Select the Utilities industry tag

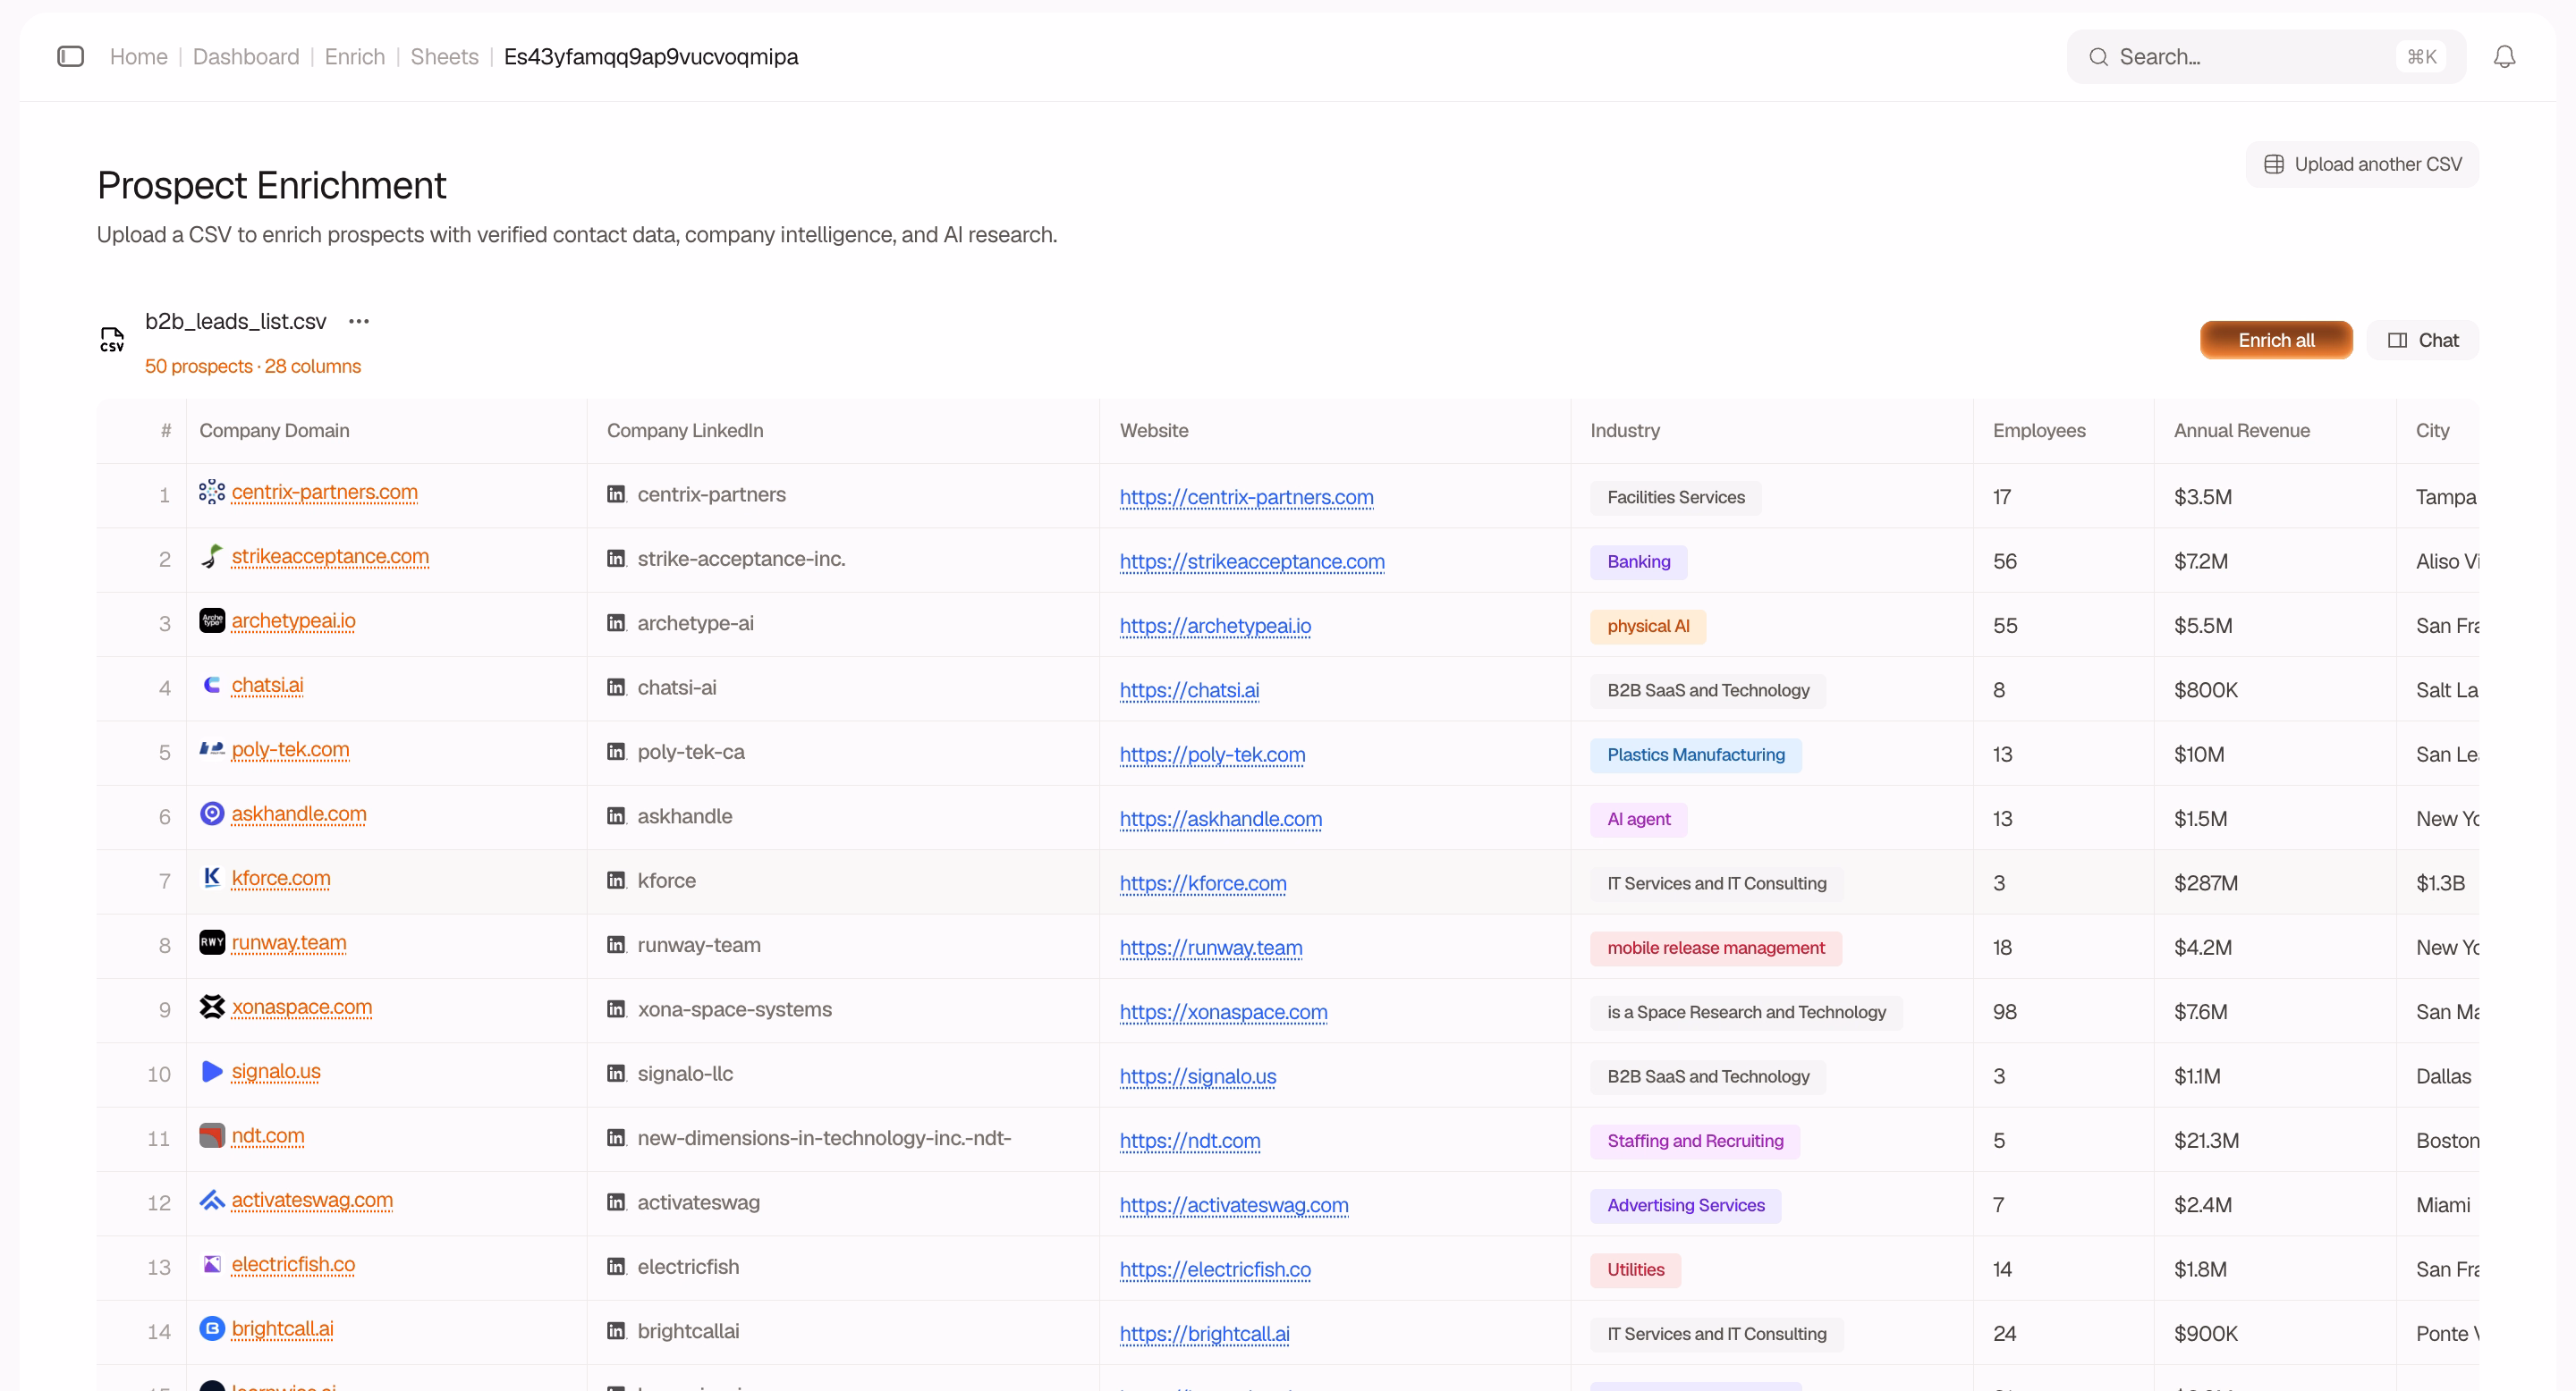(x=1636, y=1269)
